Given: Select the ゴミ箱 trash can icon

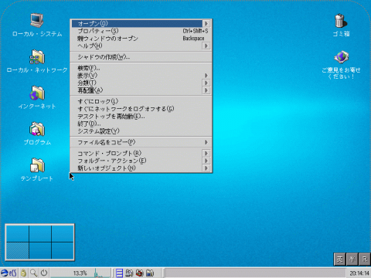Looking at the screenshot, I should click(340, 21).
